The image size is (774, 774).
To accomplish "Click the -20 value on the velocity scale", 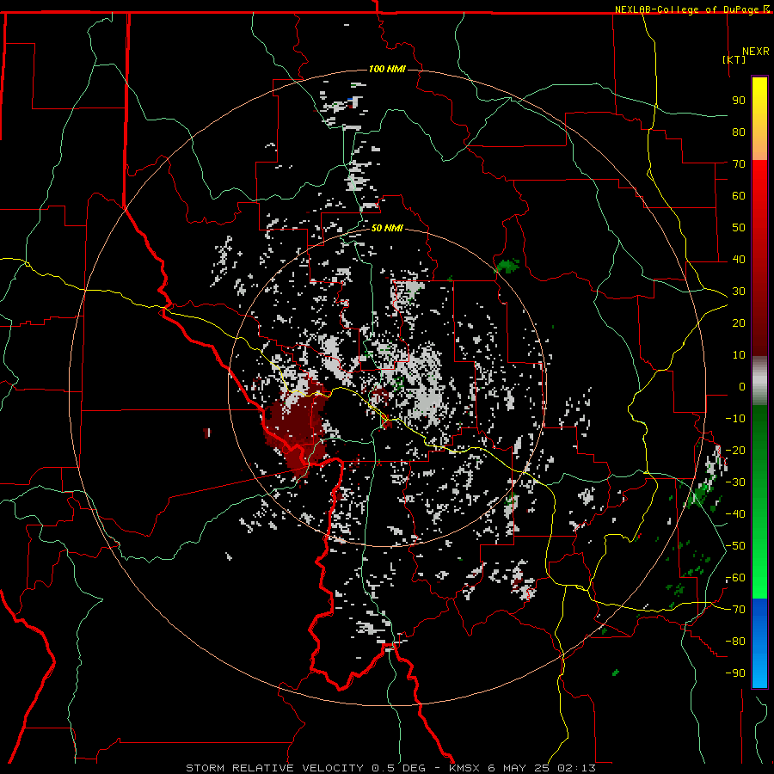I will 735,451.
